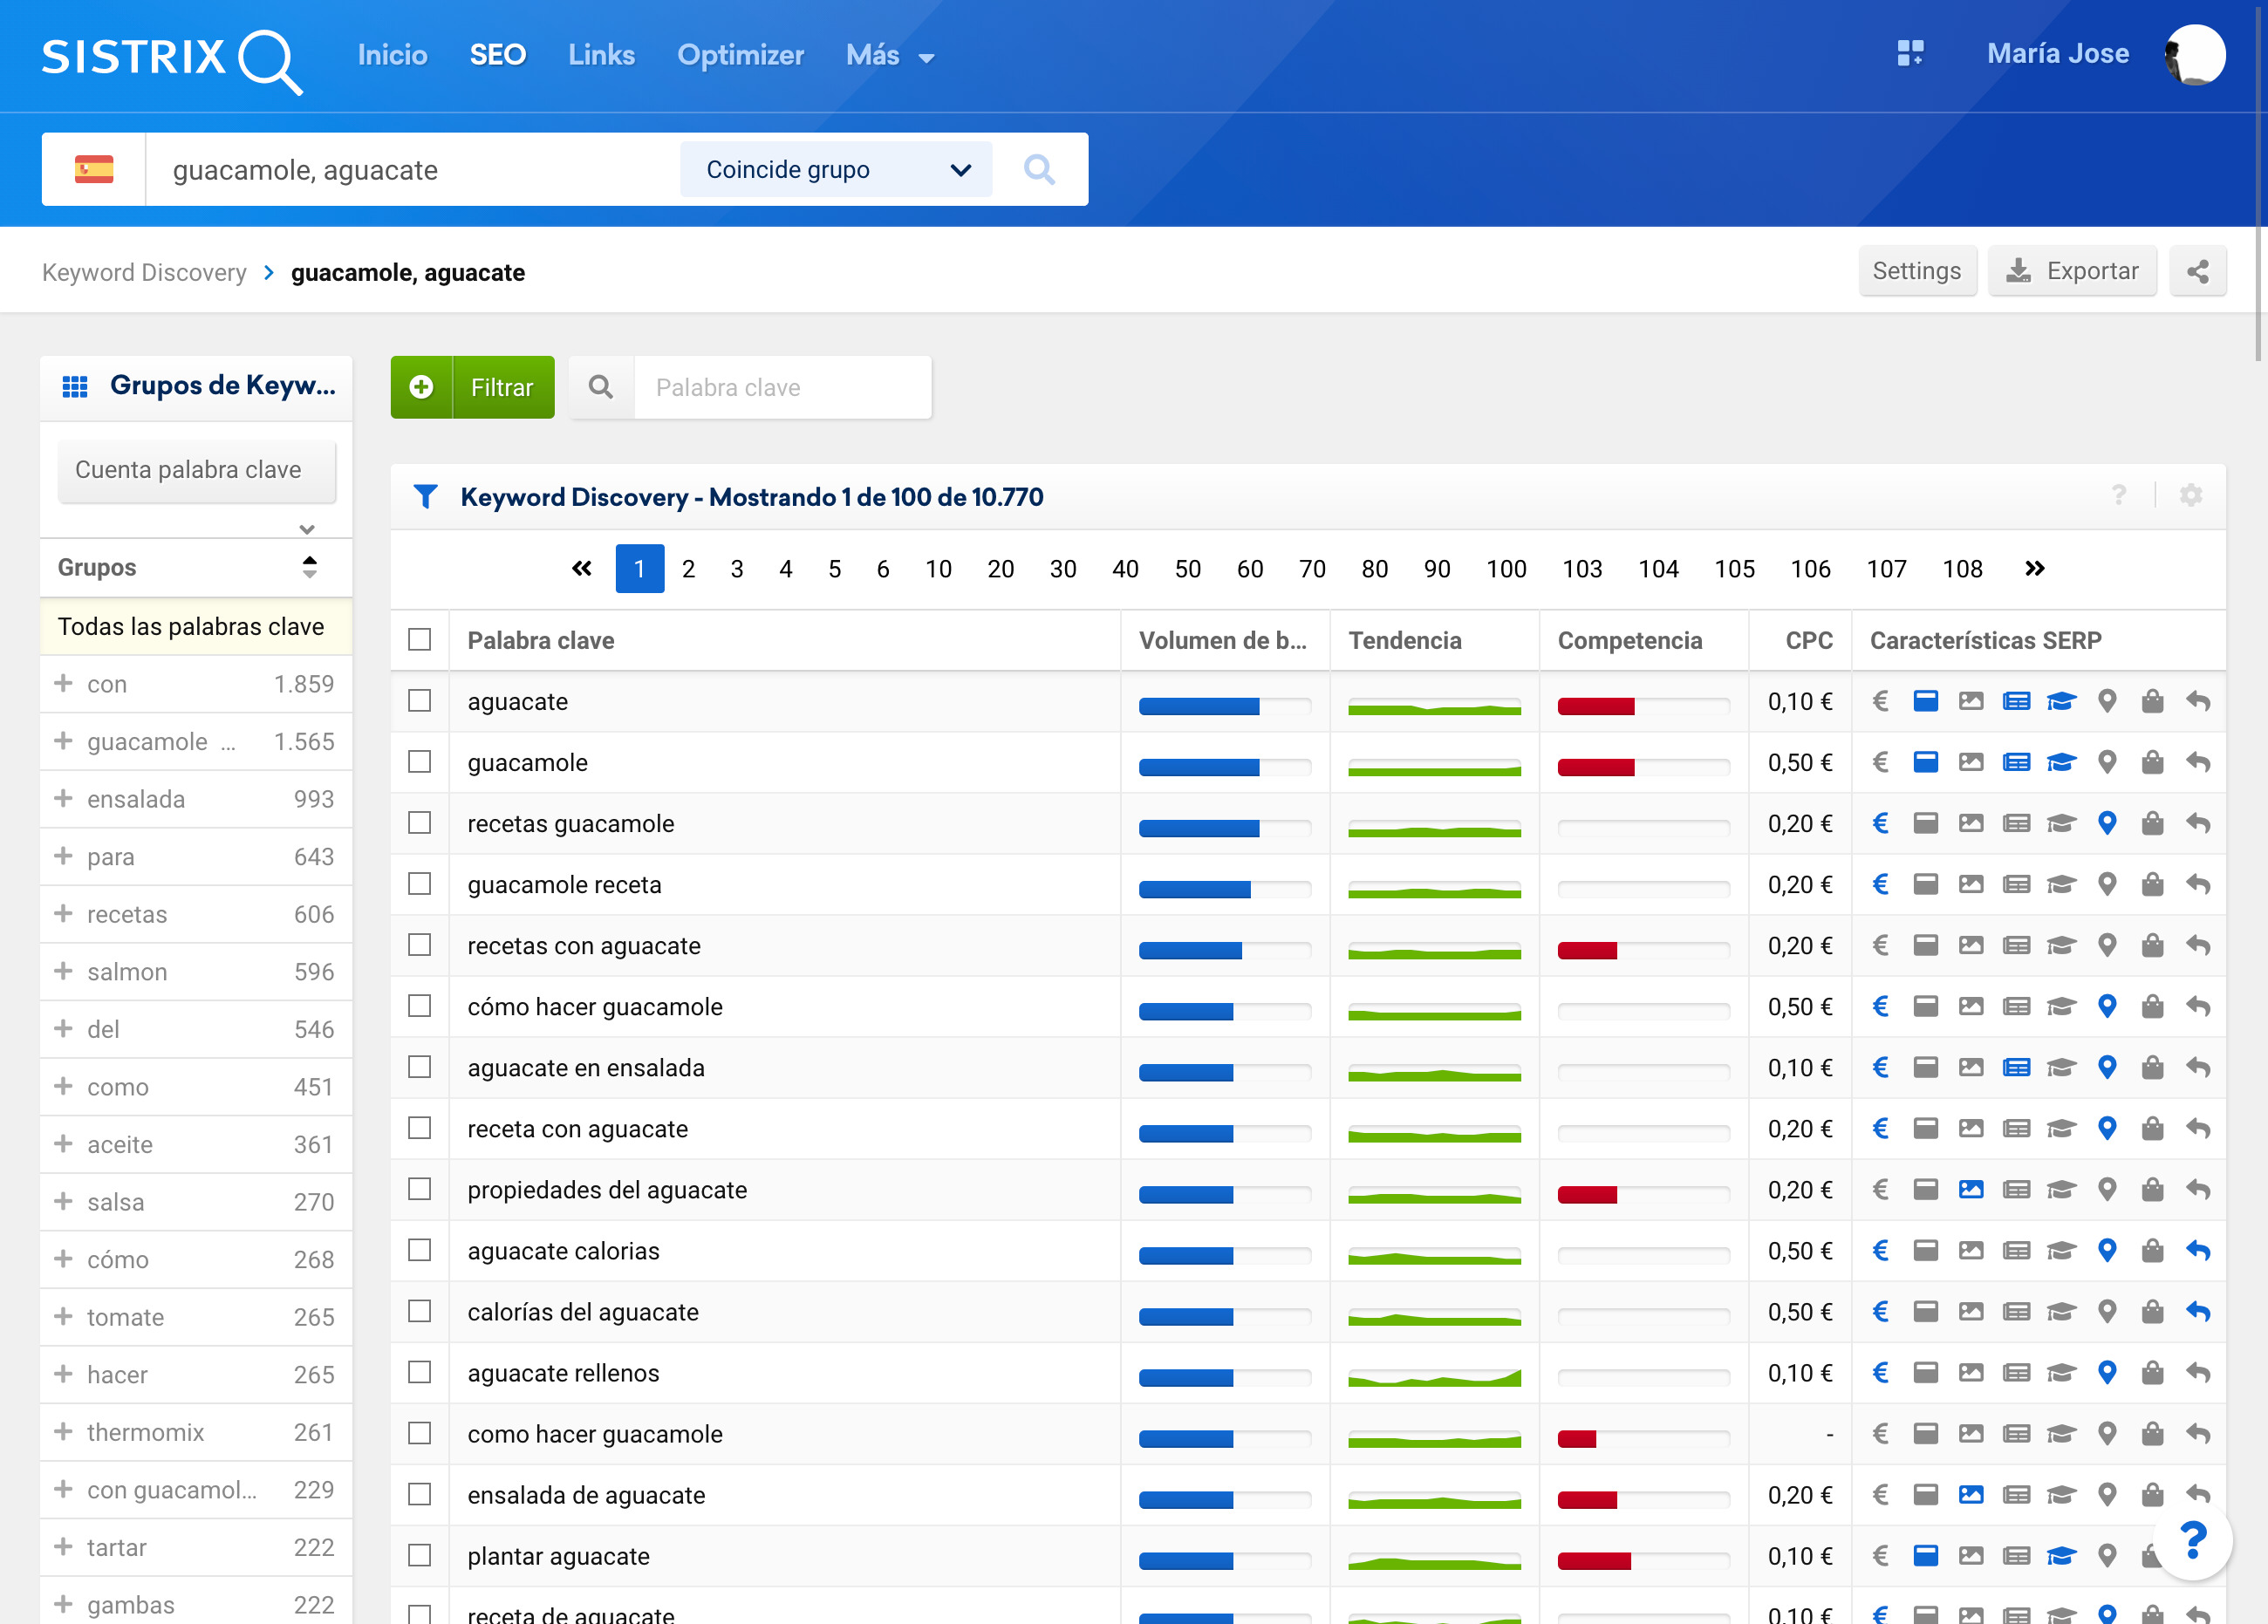Click the map pin icon for recetas guacamole

2106,823
